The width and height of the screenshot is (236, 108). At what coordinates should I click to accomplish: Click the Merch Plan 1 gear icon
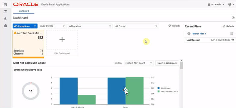[189, 34]
